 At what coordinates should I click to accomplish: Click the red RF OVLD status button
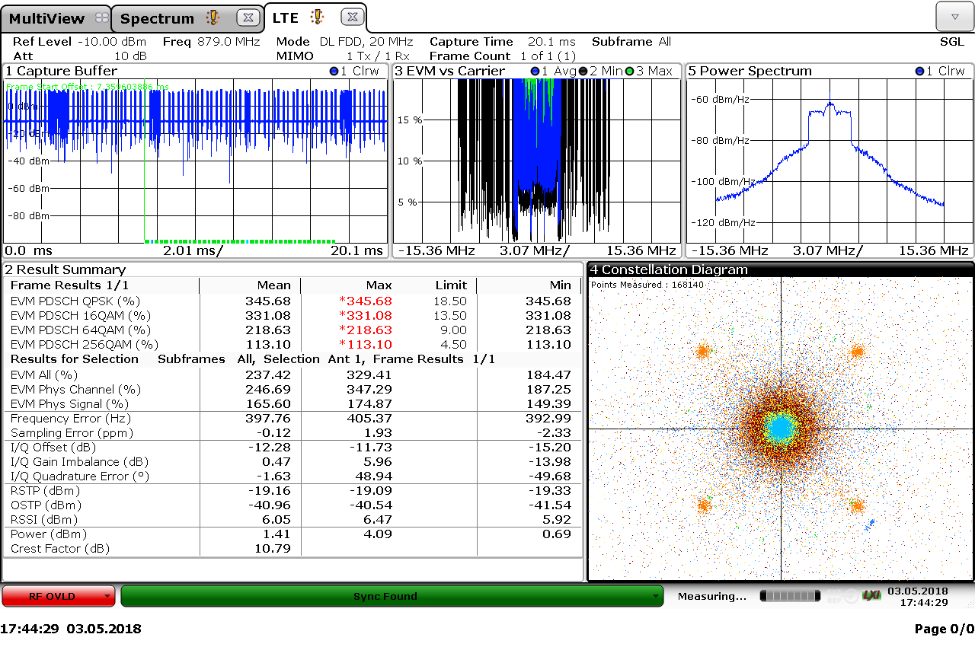[x=59, y=596]
